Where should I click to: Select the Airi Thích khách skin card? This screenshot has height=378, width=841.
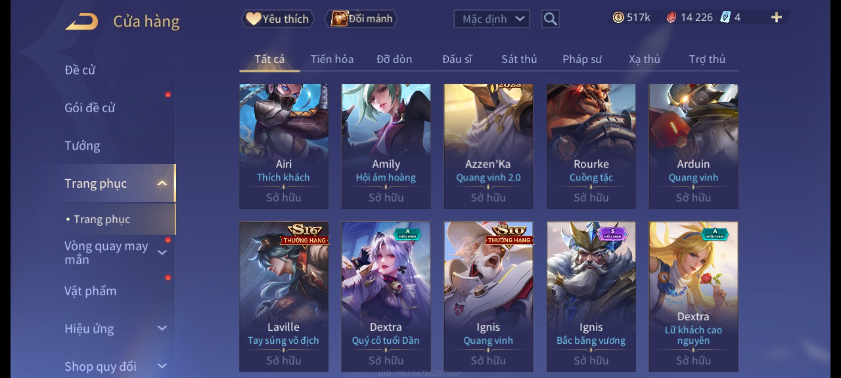284,146
